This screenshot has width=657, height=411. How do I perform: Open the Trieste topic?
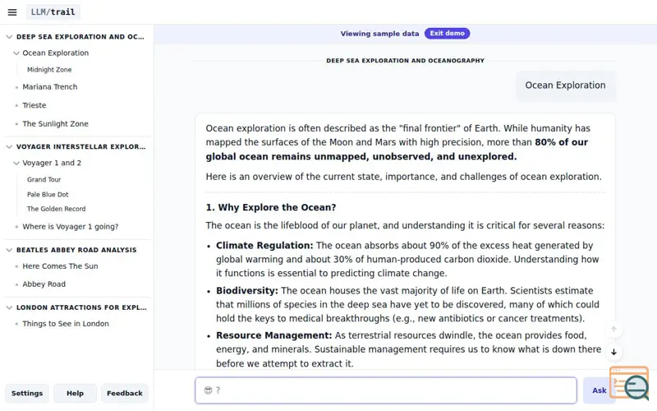pyautogui.click(x=34, y=105)
